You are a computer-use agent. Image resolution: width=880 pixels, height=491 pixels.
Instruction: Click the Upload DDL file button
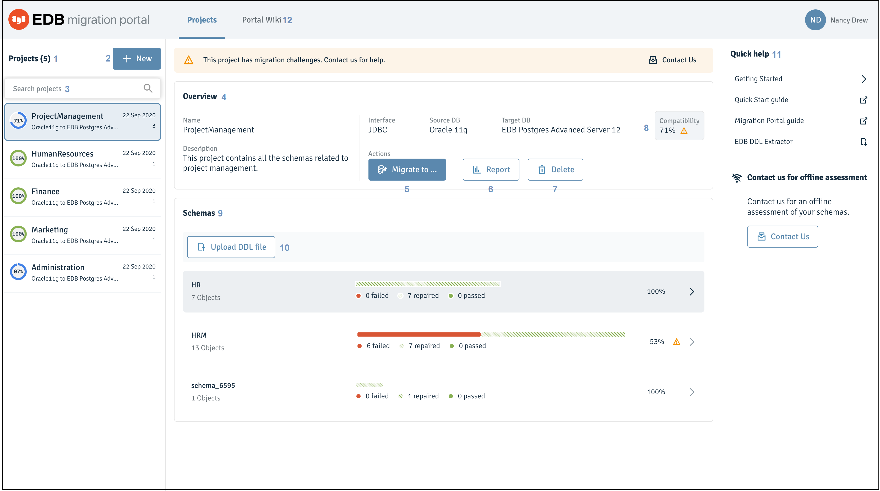[x=231, y=247]
